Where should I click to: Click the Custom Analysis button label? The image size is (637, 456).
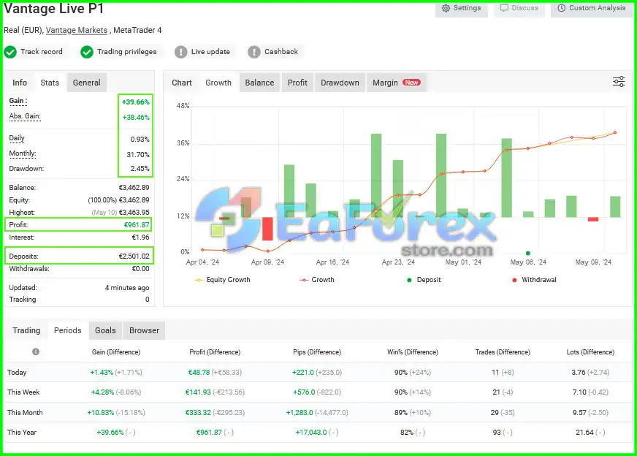[x=598, y=8]
